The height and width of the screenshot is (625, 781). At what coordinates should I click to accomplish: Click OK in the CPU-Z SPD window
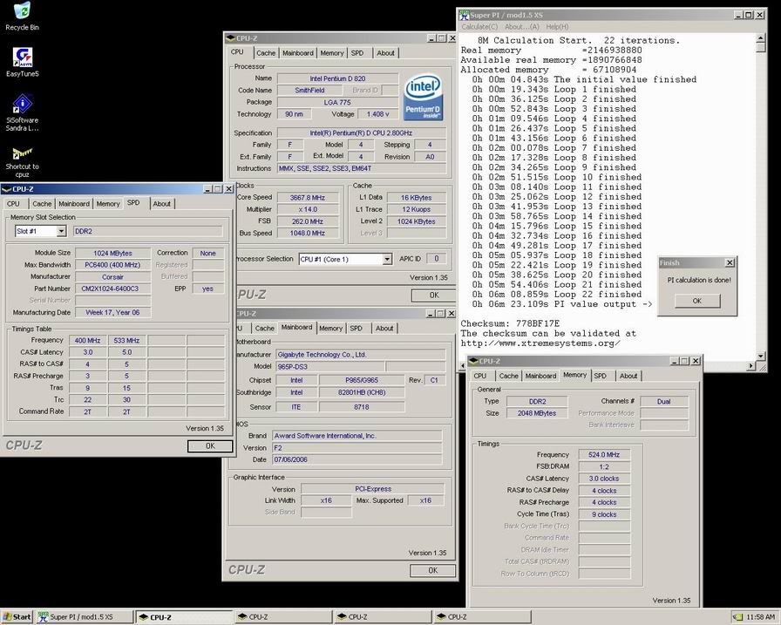coord(210,445)
